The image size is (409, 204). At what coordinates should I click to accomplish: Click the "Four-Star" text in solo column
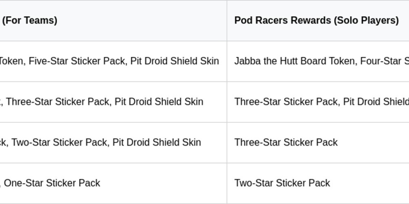pyautogui.click(x=380, y=61)
